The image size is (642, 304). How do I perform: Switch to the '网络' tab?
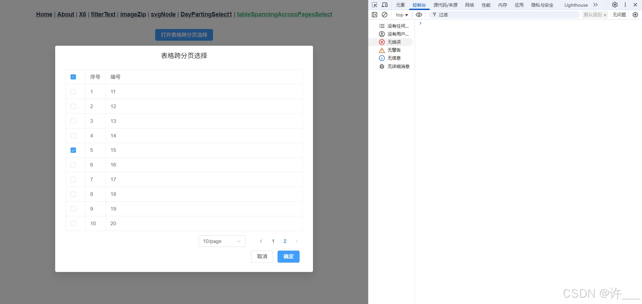(x=469, y=5)
